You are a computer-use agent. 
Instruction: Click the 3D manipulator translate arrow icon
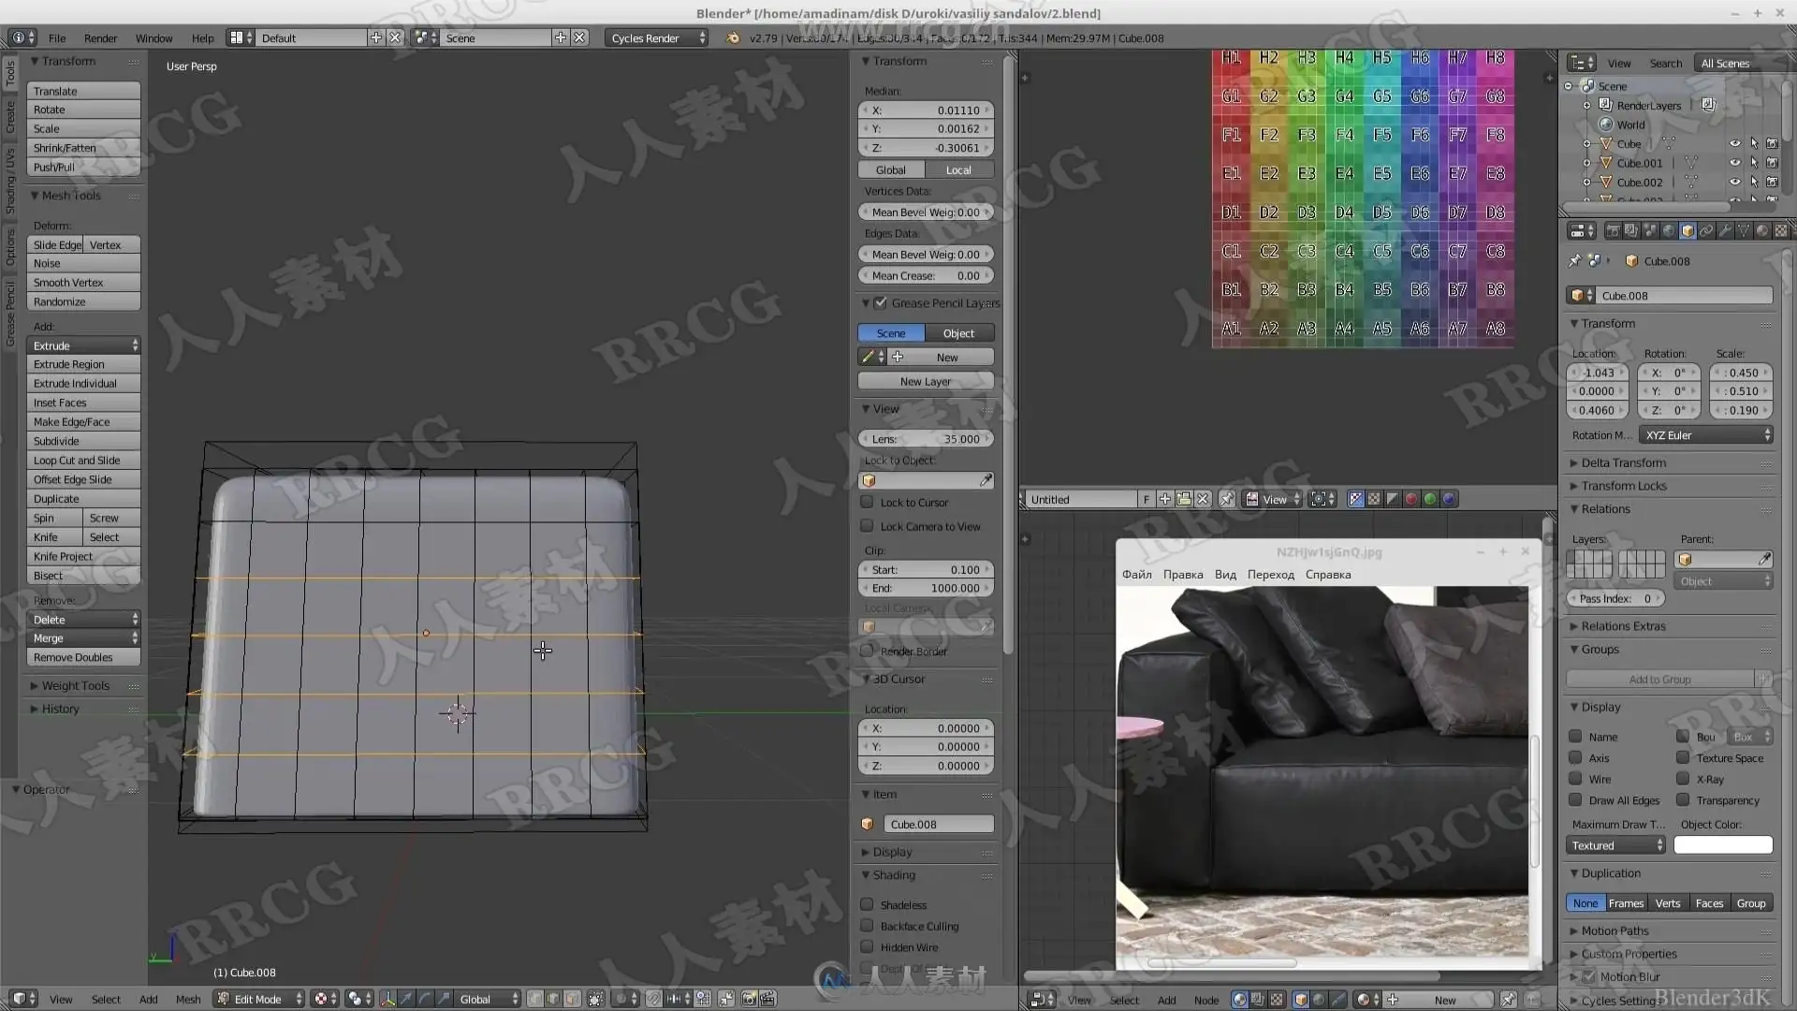point(406,999)
